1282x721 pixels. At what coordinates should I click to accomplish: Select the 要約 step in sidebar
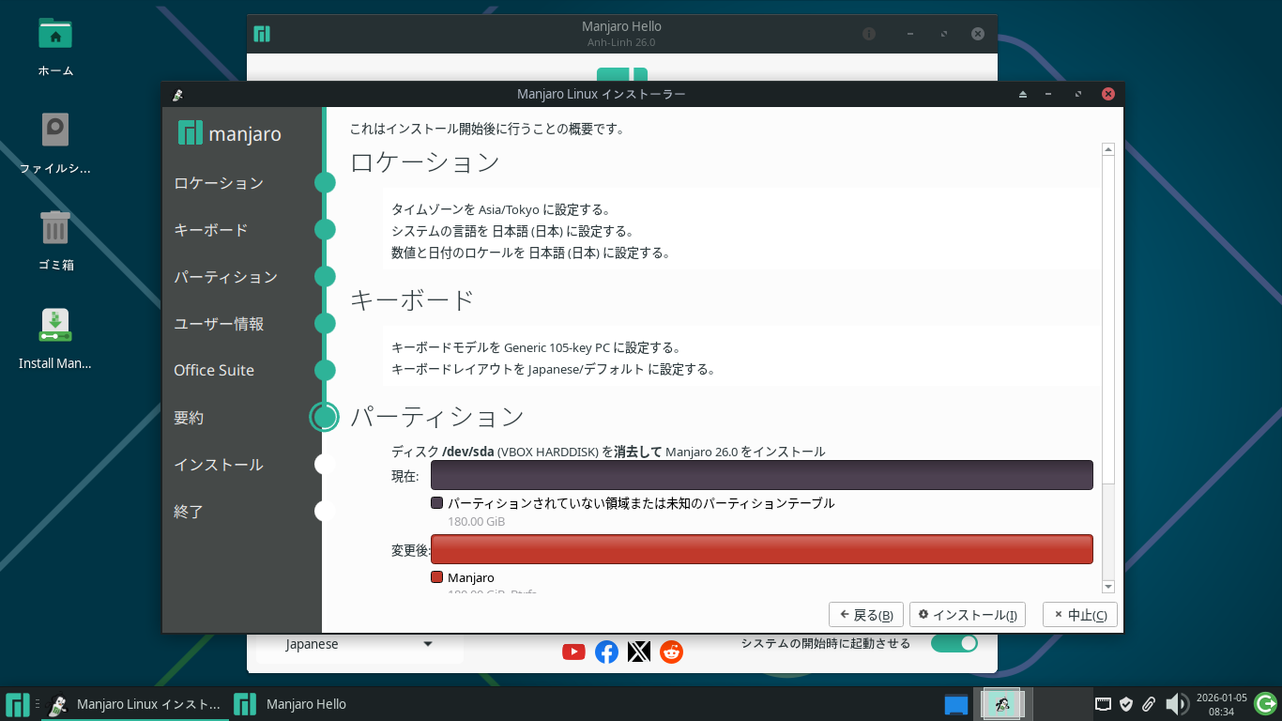click(189, 418)
